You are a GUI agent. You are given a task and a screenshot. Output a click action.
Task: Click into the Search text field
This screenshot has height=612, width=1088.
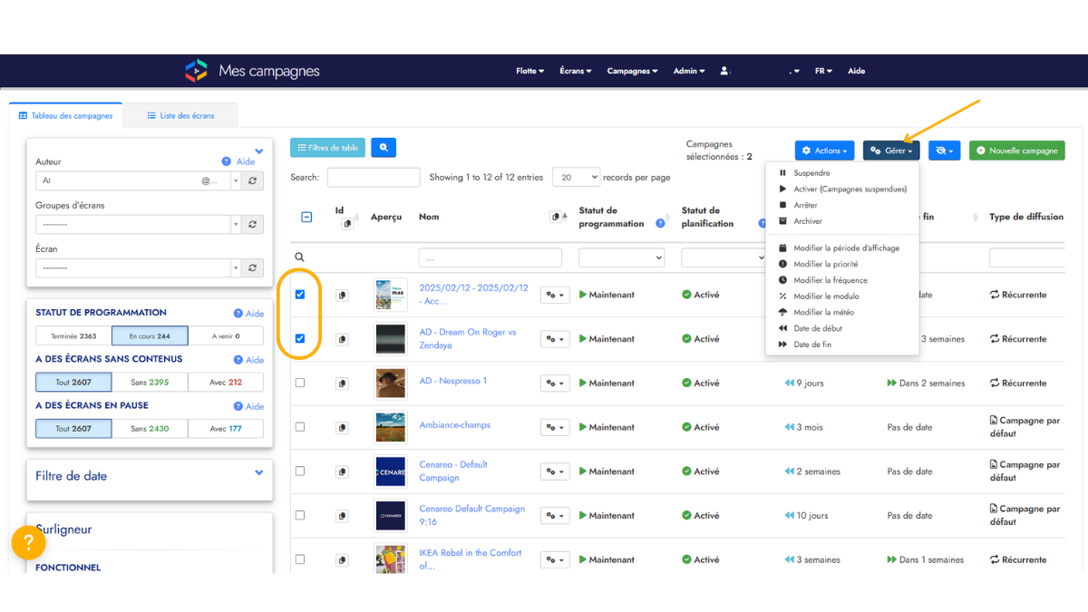(374, 178)
